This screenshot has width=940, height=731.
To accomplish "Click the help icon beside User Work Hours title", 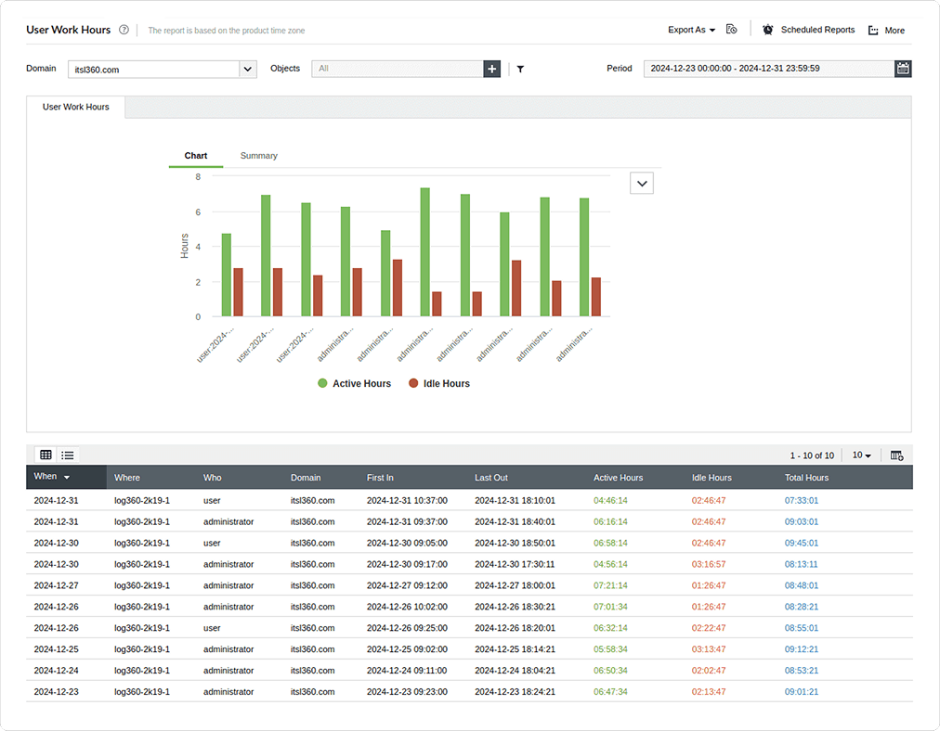I will point(124,29).
